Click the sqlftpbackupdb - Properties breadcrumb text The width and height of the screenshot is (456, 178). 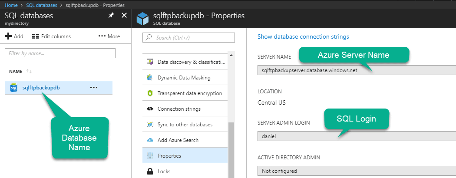tap(96, 5)
